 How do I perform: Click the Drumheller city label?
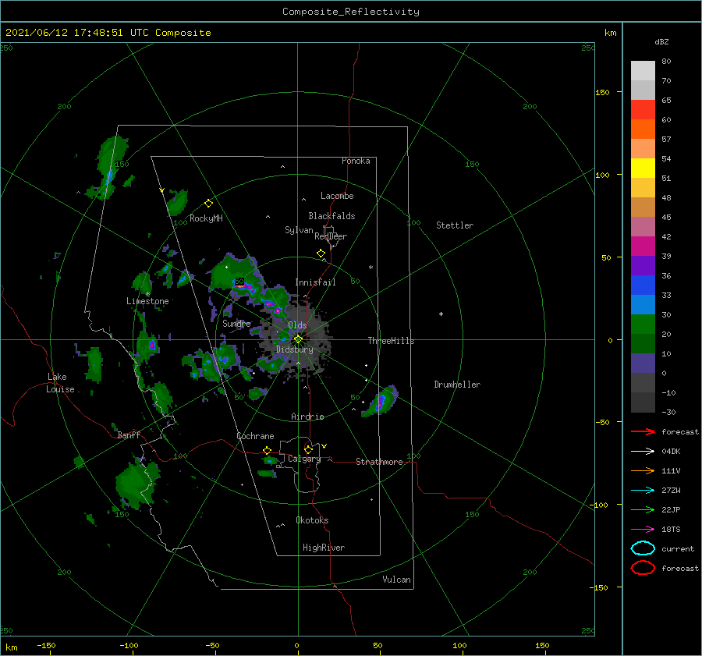457,385
